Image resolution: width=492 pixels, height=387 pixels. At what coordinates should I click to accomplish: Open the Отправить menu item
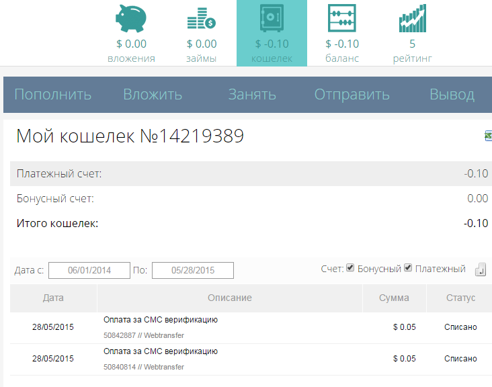(x=352, y=94)
